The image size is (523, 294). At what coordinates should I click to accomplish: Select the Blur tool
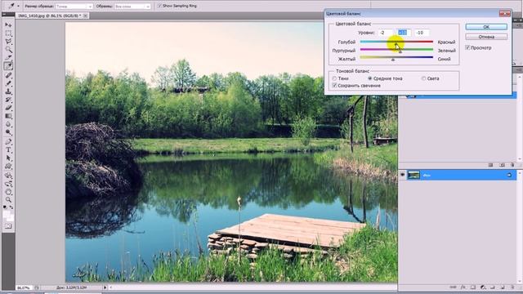(8, 124)
